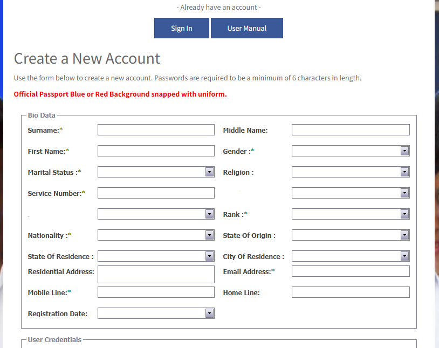Select the First Name text field
439x348 pixels.
(156, 151)
